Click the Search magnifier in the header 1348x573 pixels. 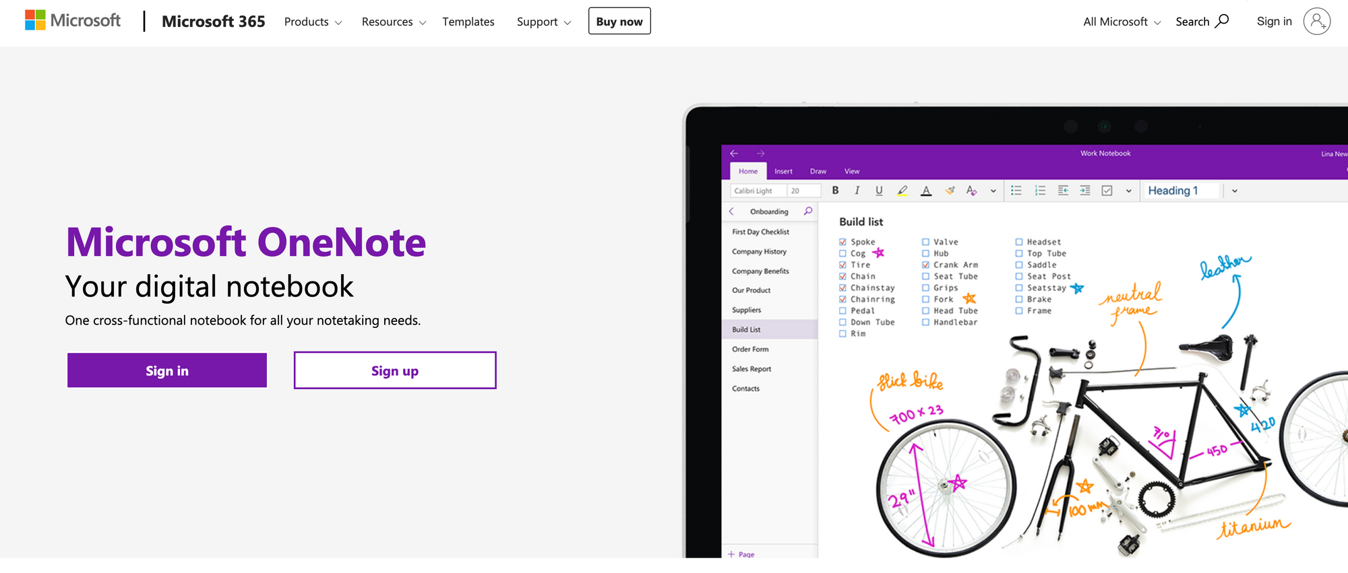pyautogui.click(x=1222, y=21)
